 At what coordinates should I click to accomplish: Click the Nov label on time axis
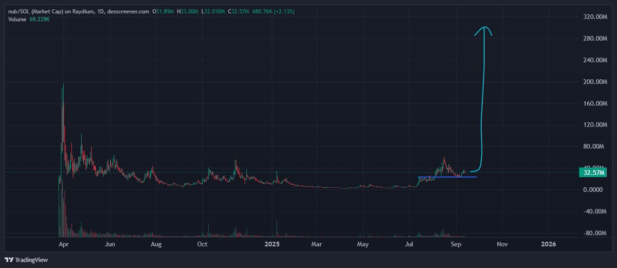tap(503, 244)
